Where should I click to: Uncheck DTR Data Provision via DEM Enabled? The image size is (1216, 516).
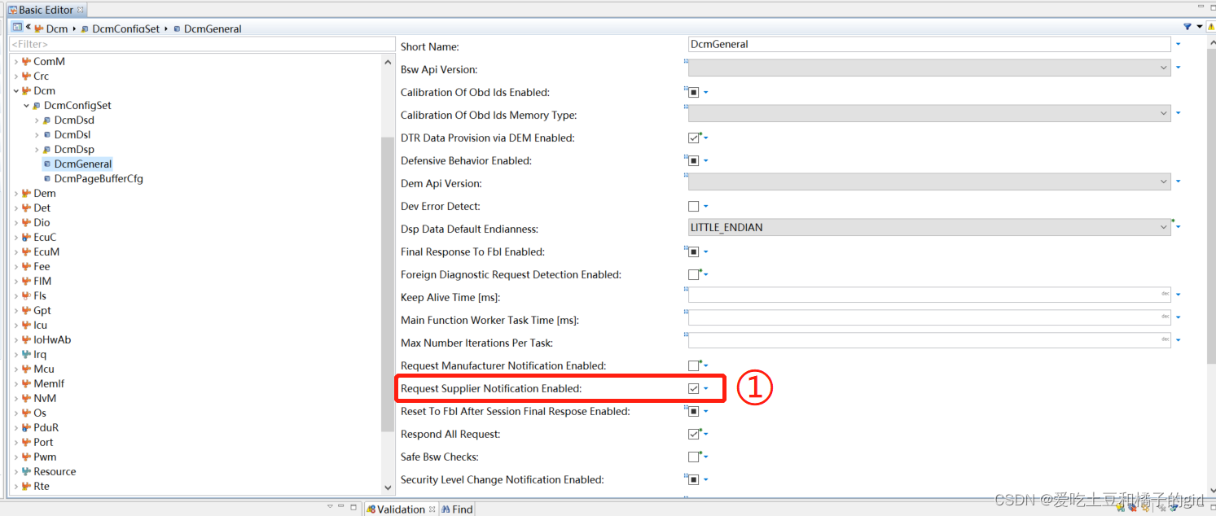coord(693,138)
